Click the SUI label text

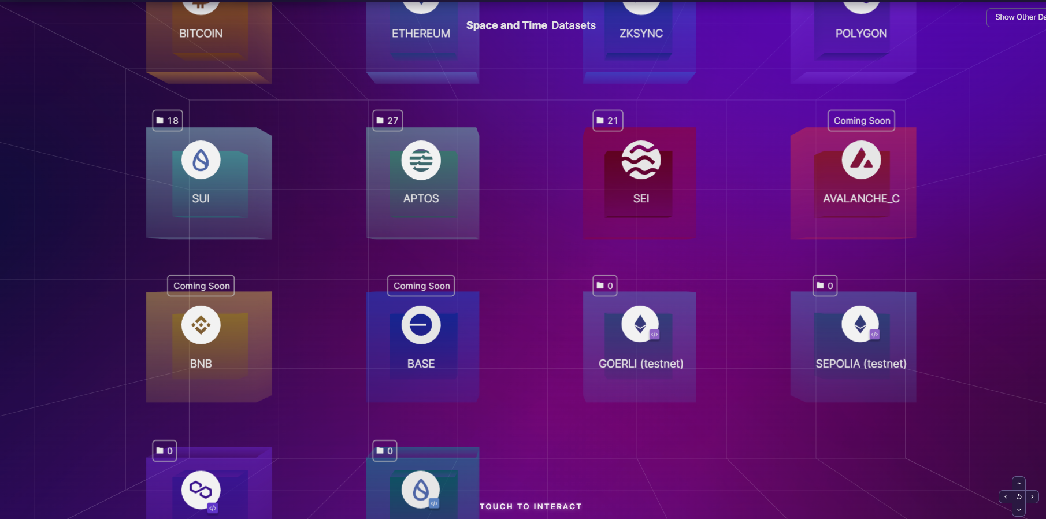pos(201,198)
